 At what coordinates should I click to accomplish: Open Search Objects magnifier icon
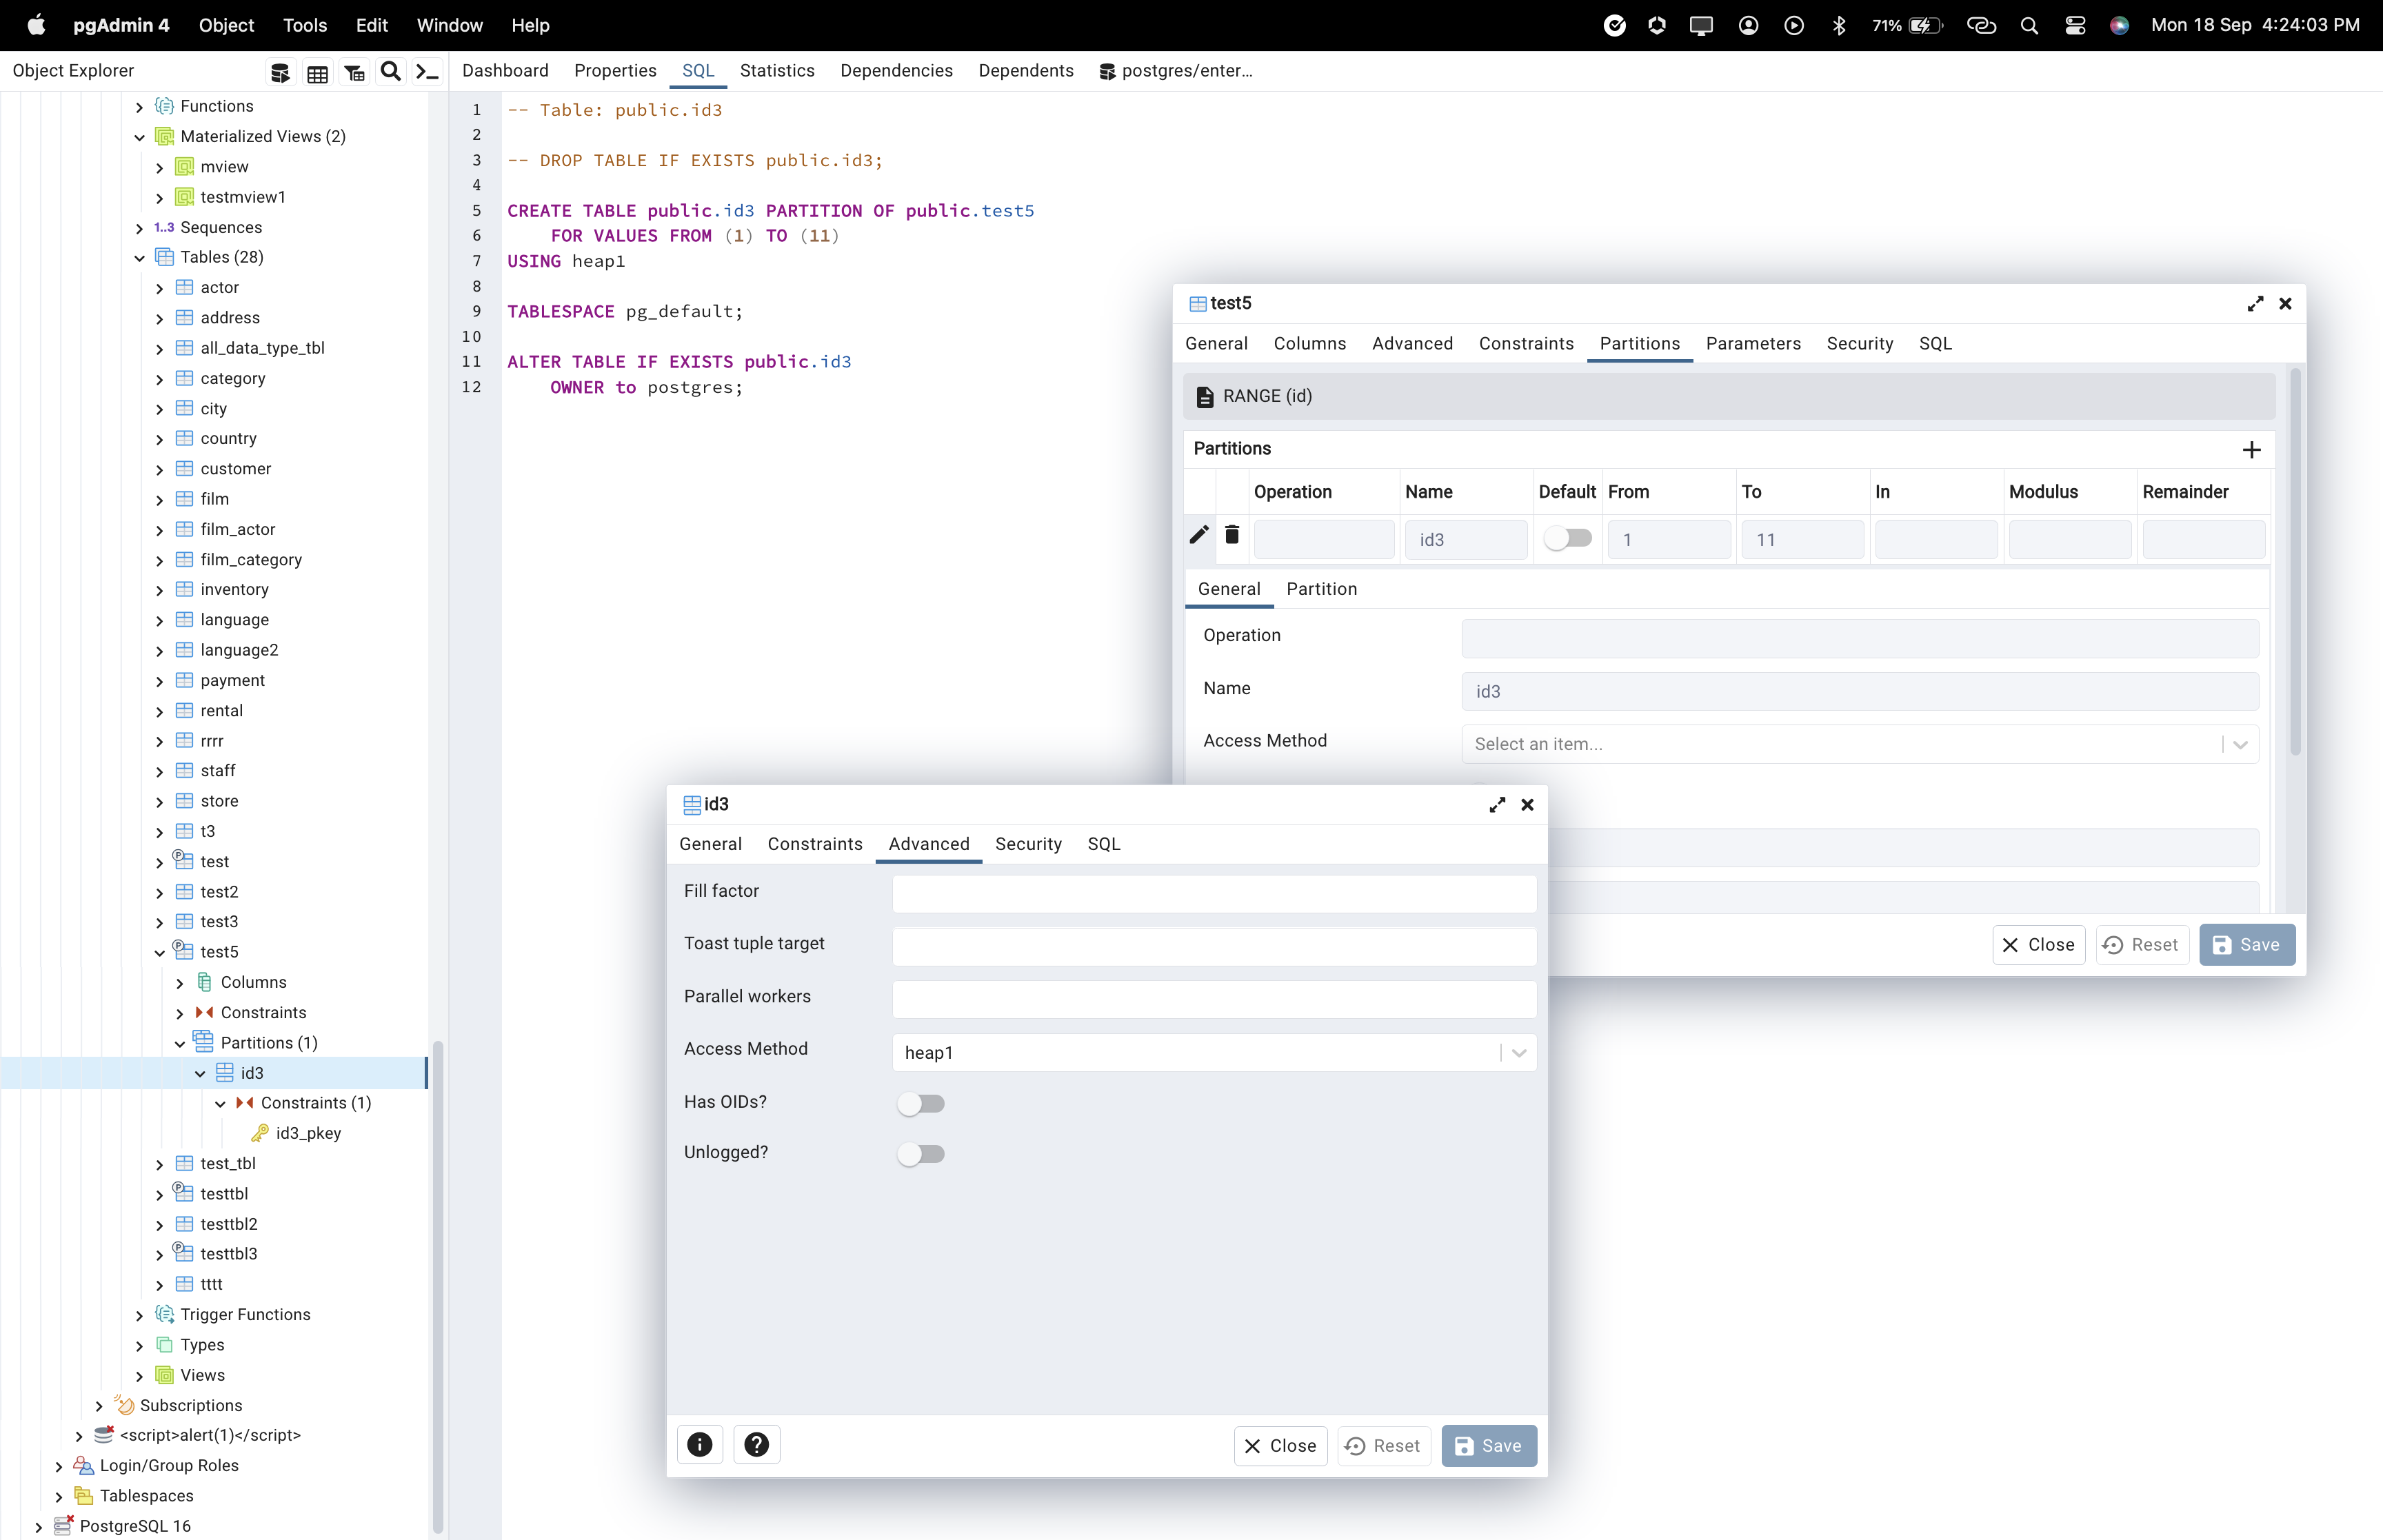point(391,72)
